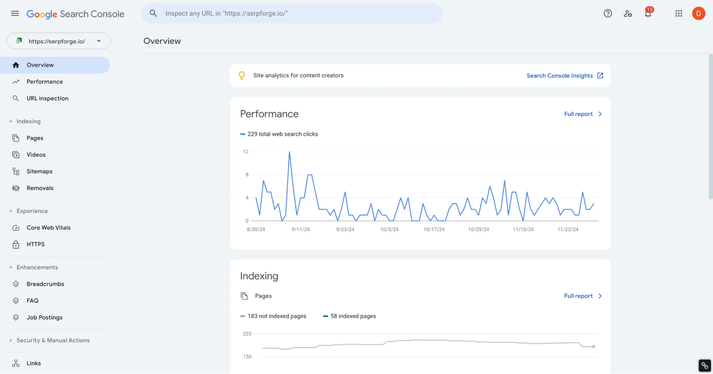Image resolution: width=713 pixels, height=374 pixels.
Task: Collapse the Experience sidebar section
Action: pos(11,211)
